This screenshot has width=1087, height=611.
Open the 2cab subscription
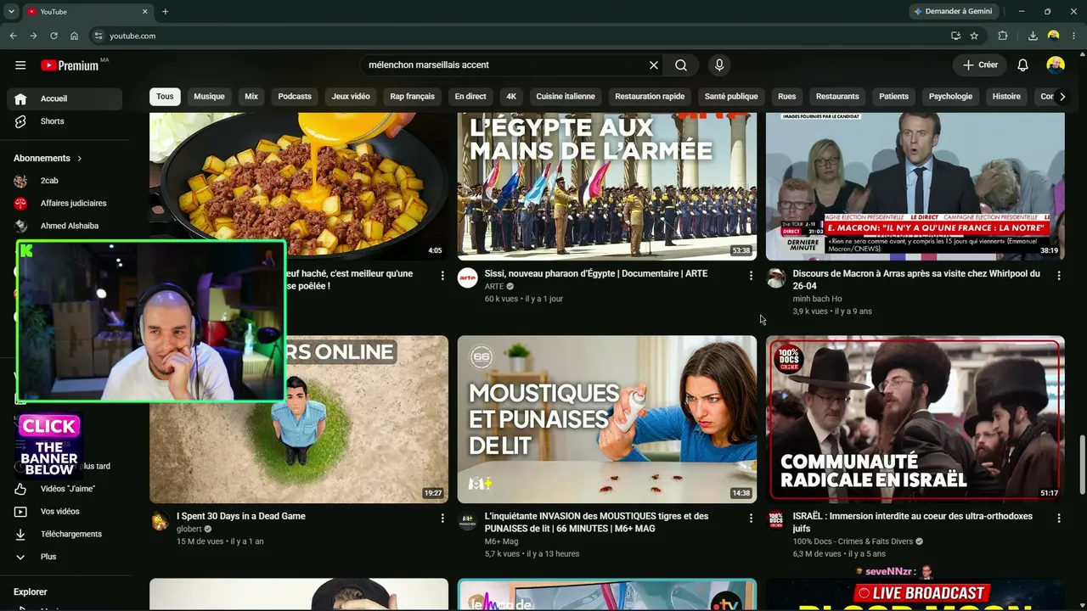[x=65, y=181]
